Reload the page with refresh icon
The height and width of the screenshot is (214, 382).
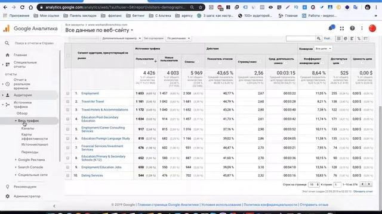tap(22, 7)
